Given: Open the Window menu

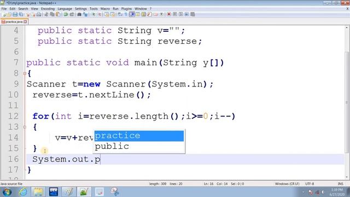Looking at the screenshot, I should click(141, 9).
